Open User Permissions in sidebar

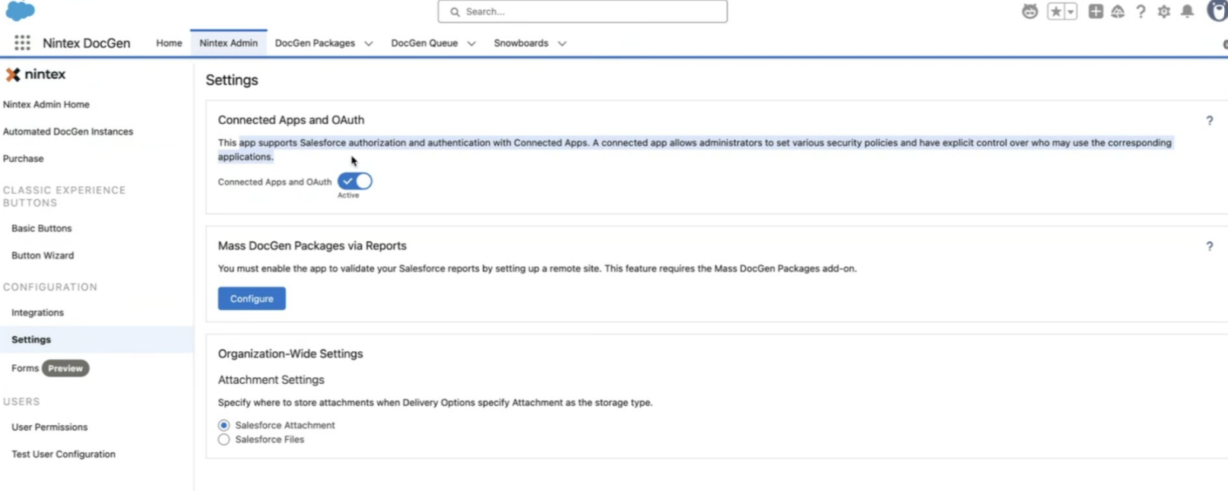pos(49,427)
